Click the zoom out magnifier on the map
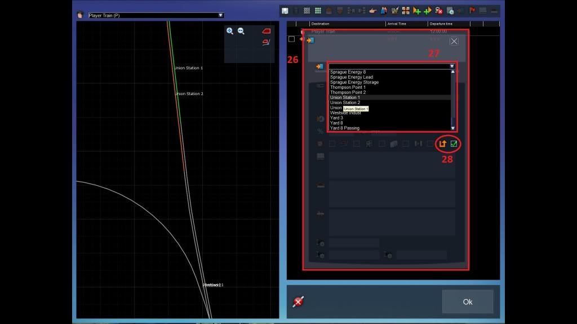The width and height of the screenshot is (577, 324). [x=241, y=31]
